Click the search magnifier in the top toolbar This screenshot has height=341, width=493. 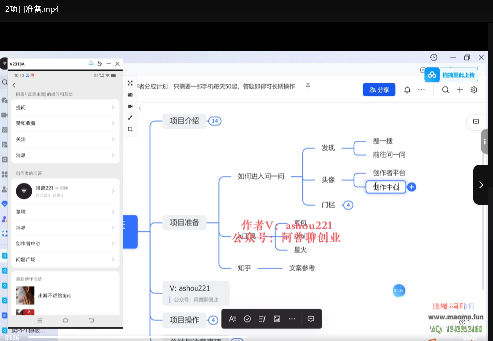445,90
